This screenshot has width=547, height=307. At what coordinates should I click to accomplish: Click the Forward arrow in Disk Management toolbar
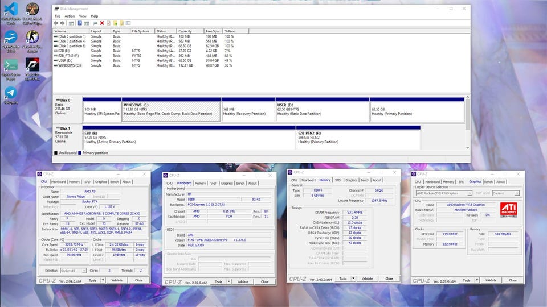(63, 23)
